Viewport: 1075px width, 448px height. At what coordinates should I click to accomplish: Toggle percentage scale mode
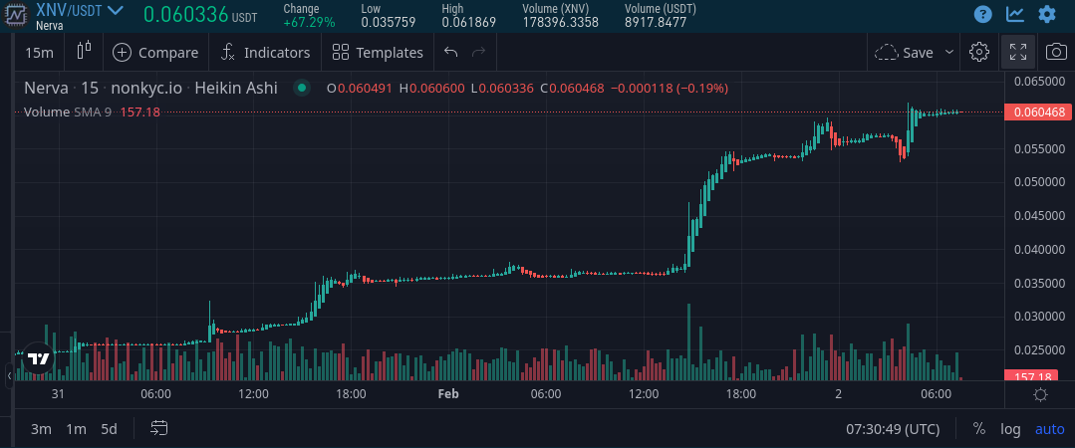click(979, 429)
